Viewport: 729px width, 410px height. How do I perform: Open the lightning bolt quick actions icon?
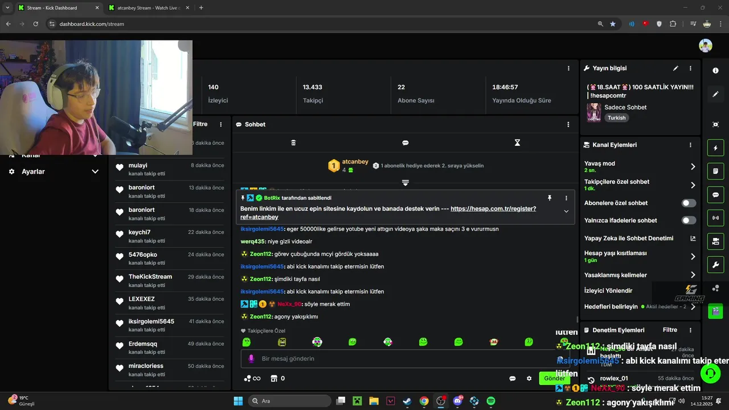[715, 148]
